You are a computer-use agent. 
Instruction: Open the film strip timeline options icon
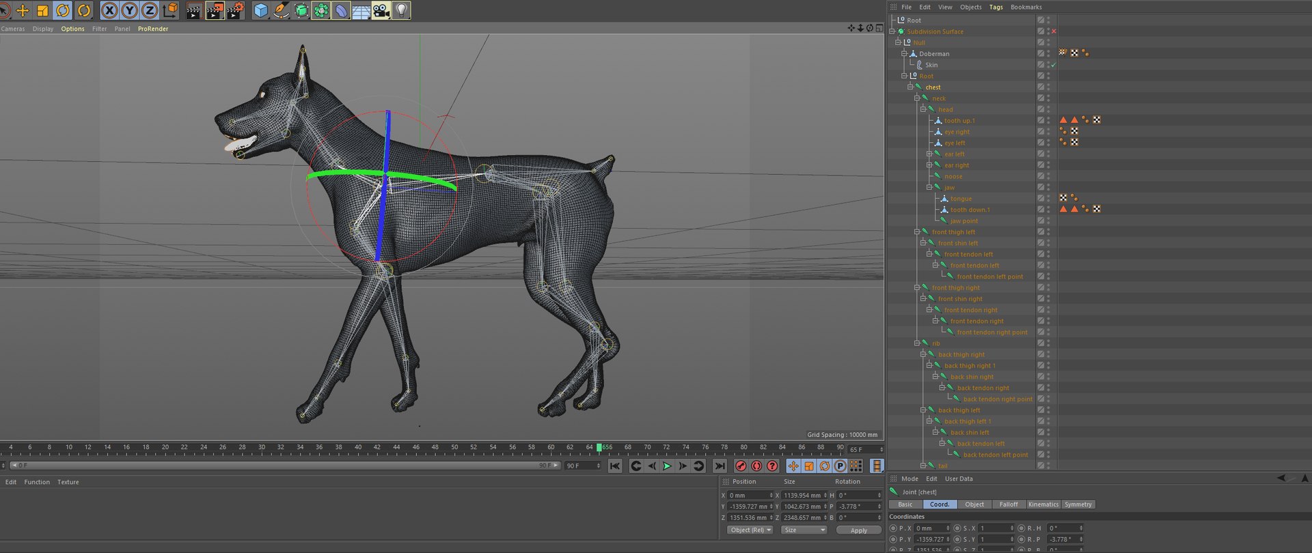click(x=877, y=466)
